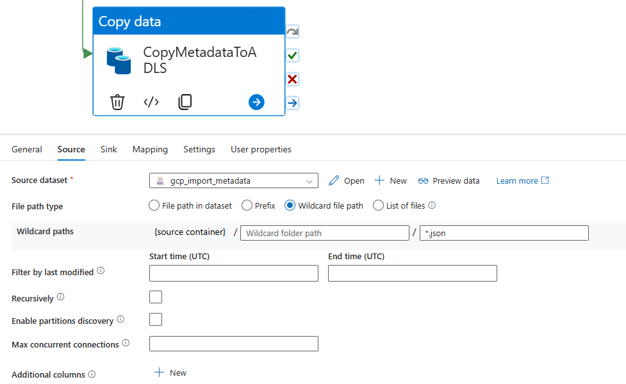
Task: Choose the Prefix file path type
Action: coord(246,205)
